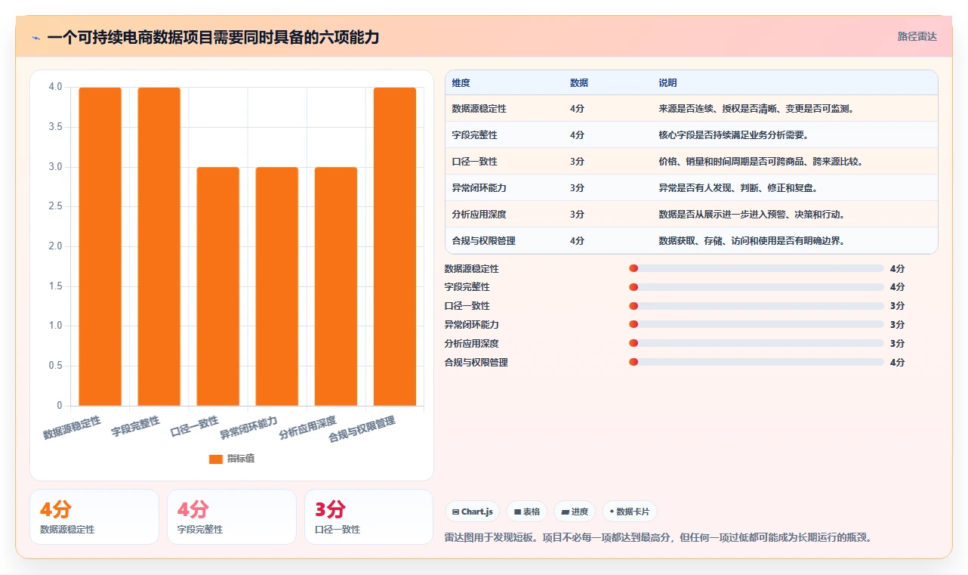Click the 口径一致性 progress bar

[x=756, y=306]
